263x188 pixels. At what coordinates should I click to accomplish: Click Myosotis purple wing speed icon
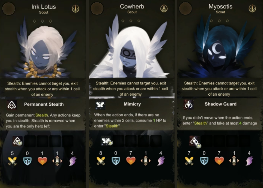click(x=249, y=161)
